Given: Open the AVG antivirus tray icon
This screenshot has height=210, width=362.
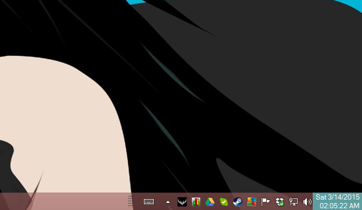Looking at the screenshot, I should tap(252, 202).
